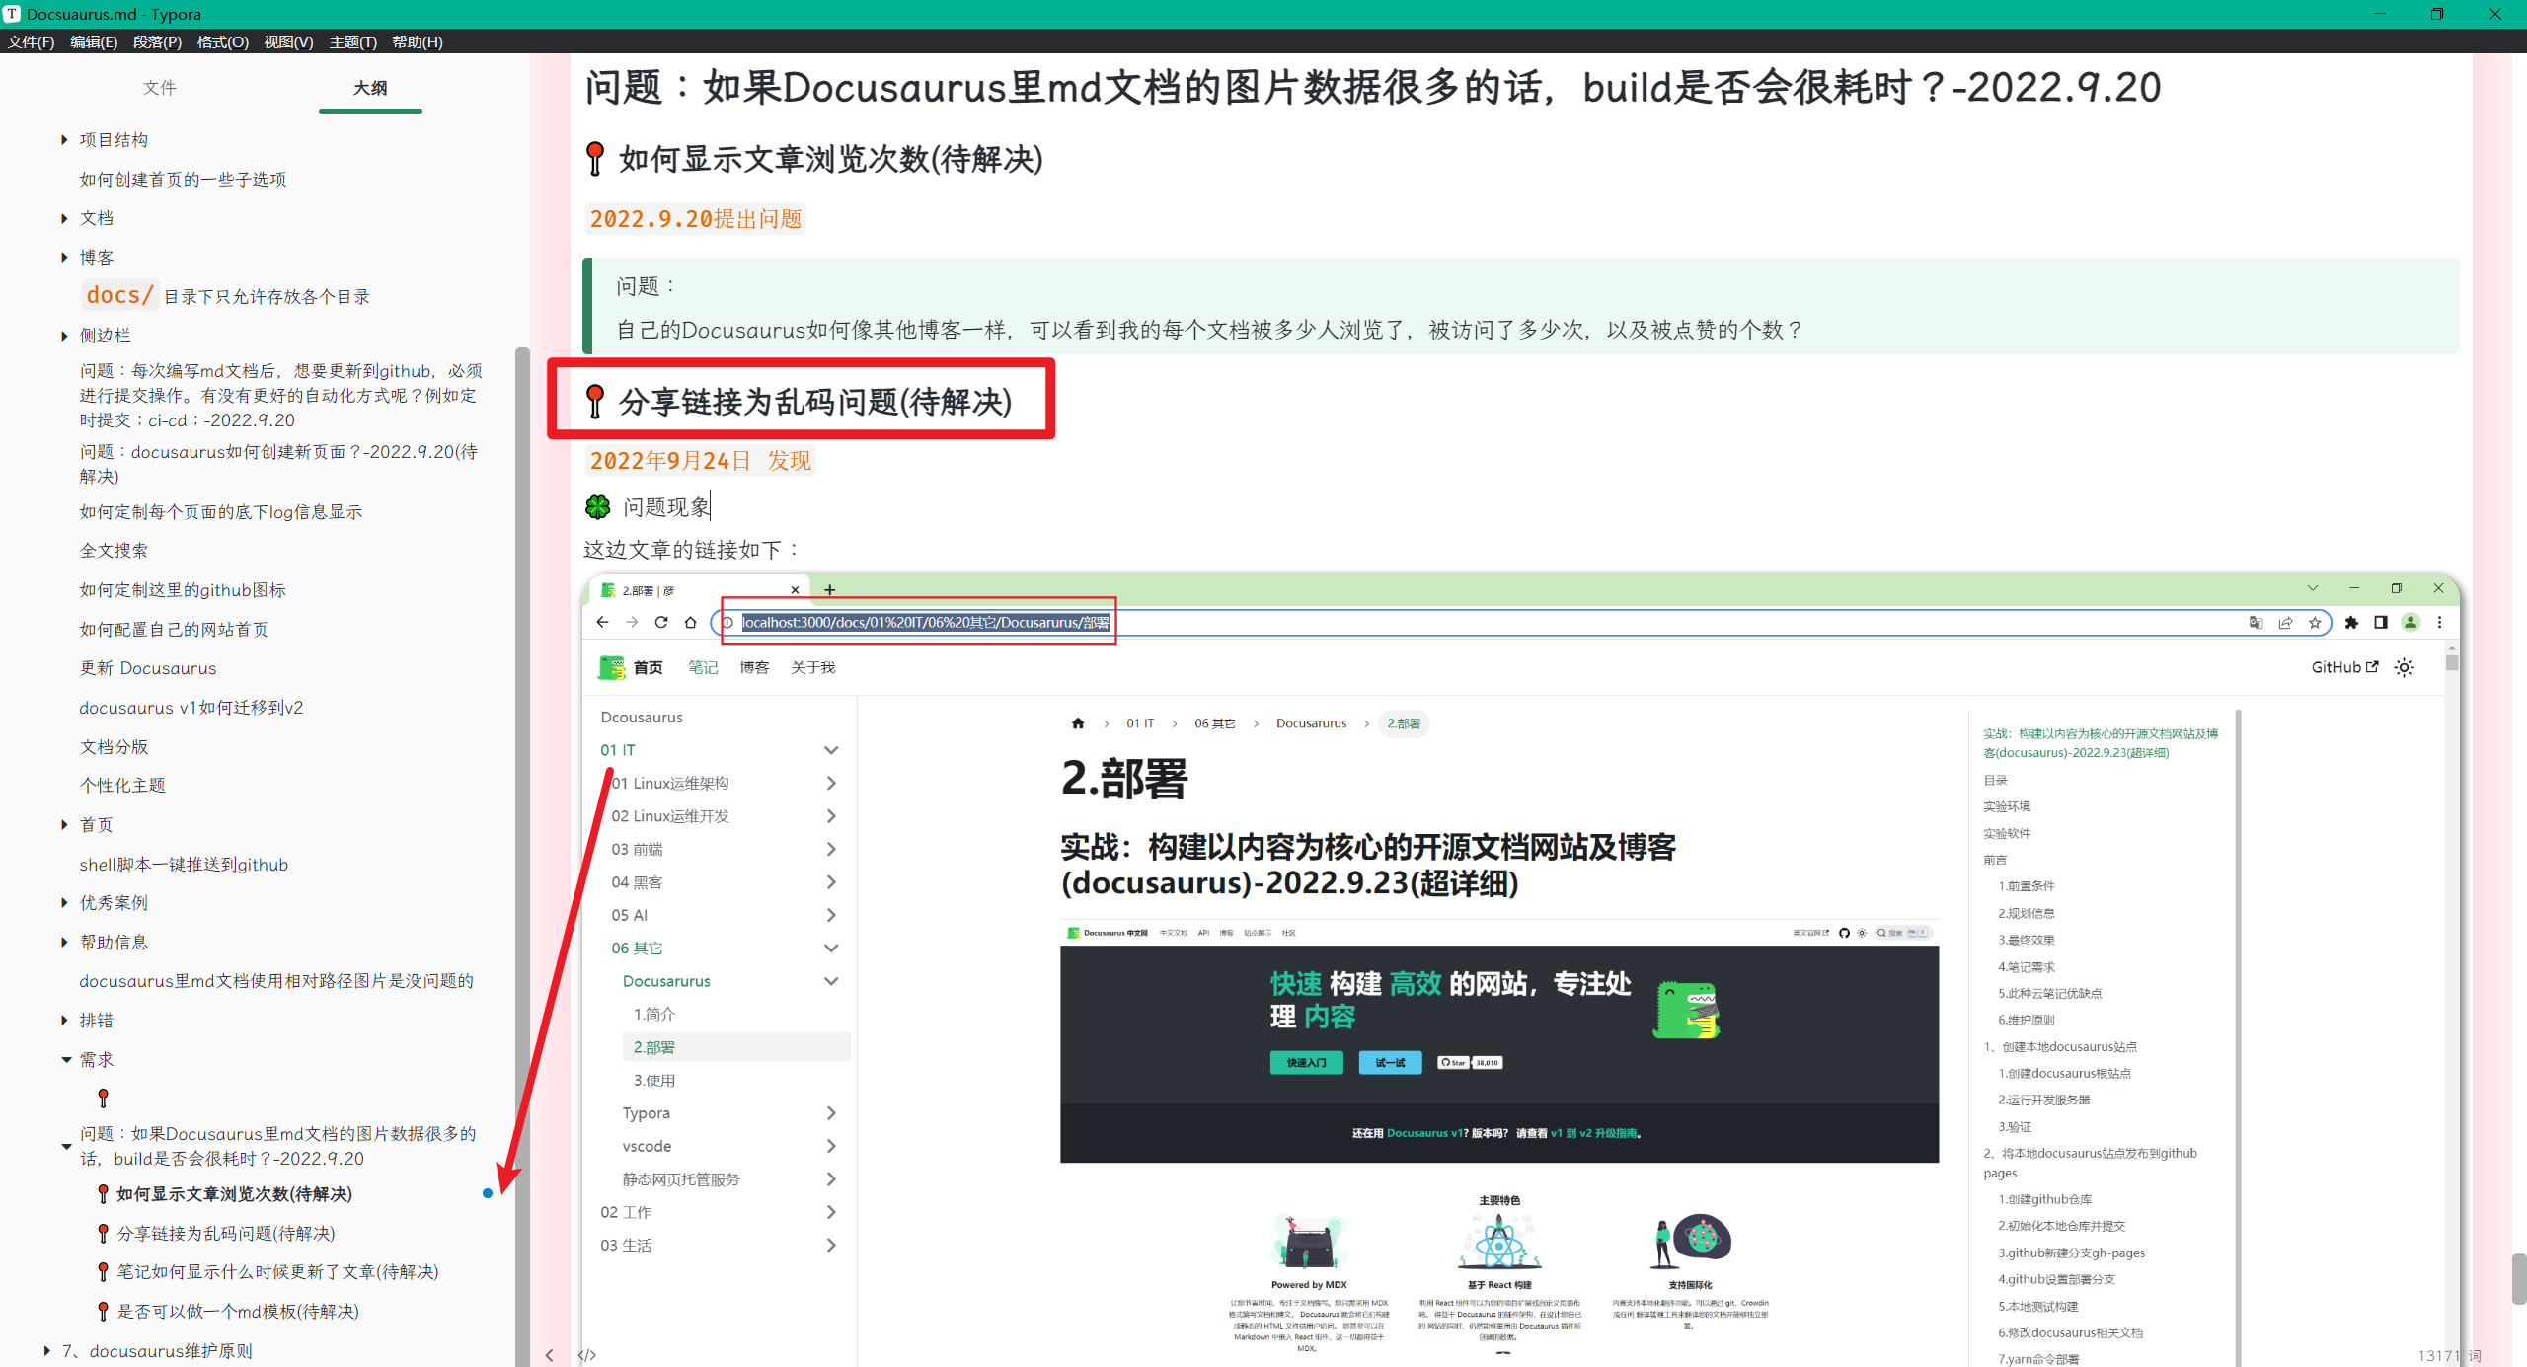
Task: Open the 主题(T) menu
Action: [x=352, y=41]
